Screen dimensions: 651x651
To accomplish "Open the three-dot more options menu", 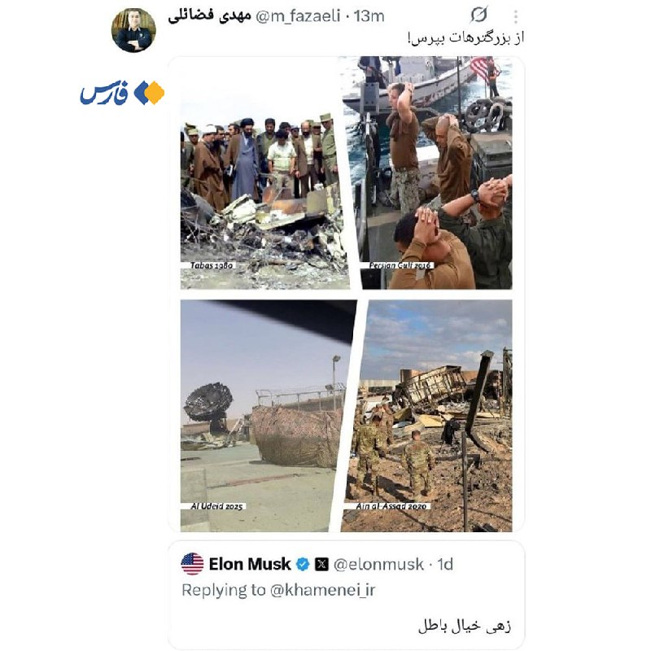I will point(516,16).
